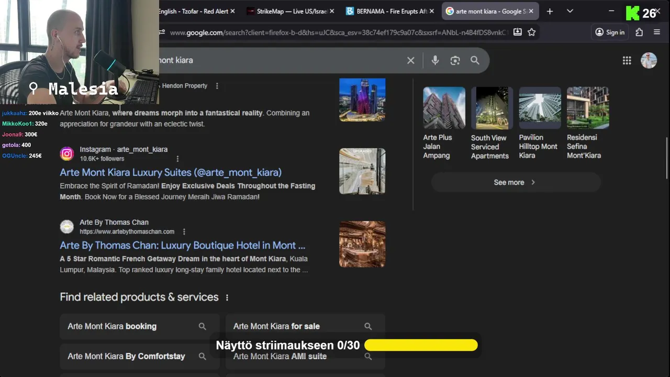Open the Firefox extensions puzzle icon
The height and width of the screenshot is (377, 670).
coord(639,32)
